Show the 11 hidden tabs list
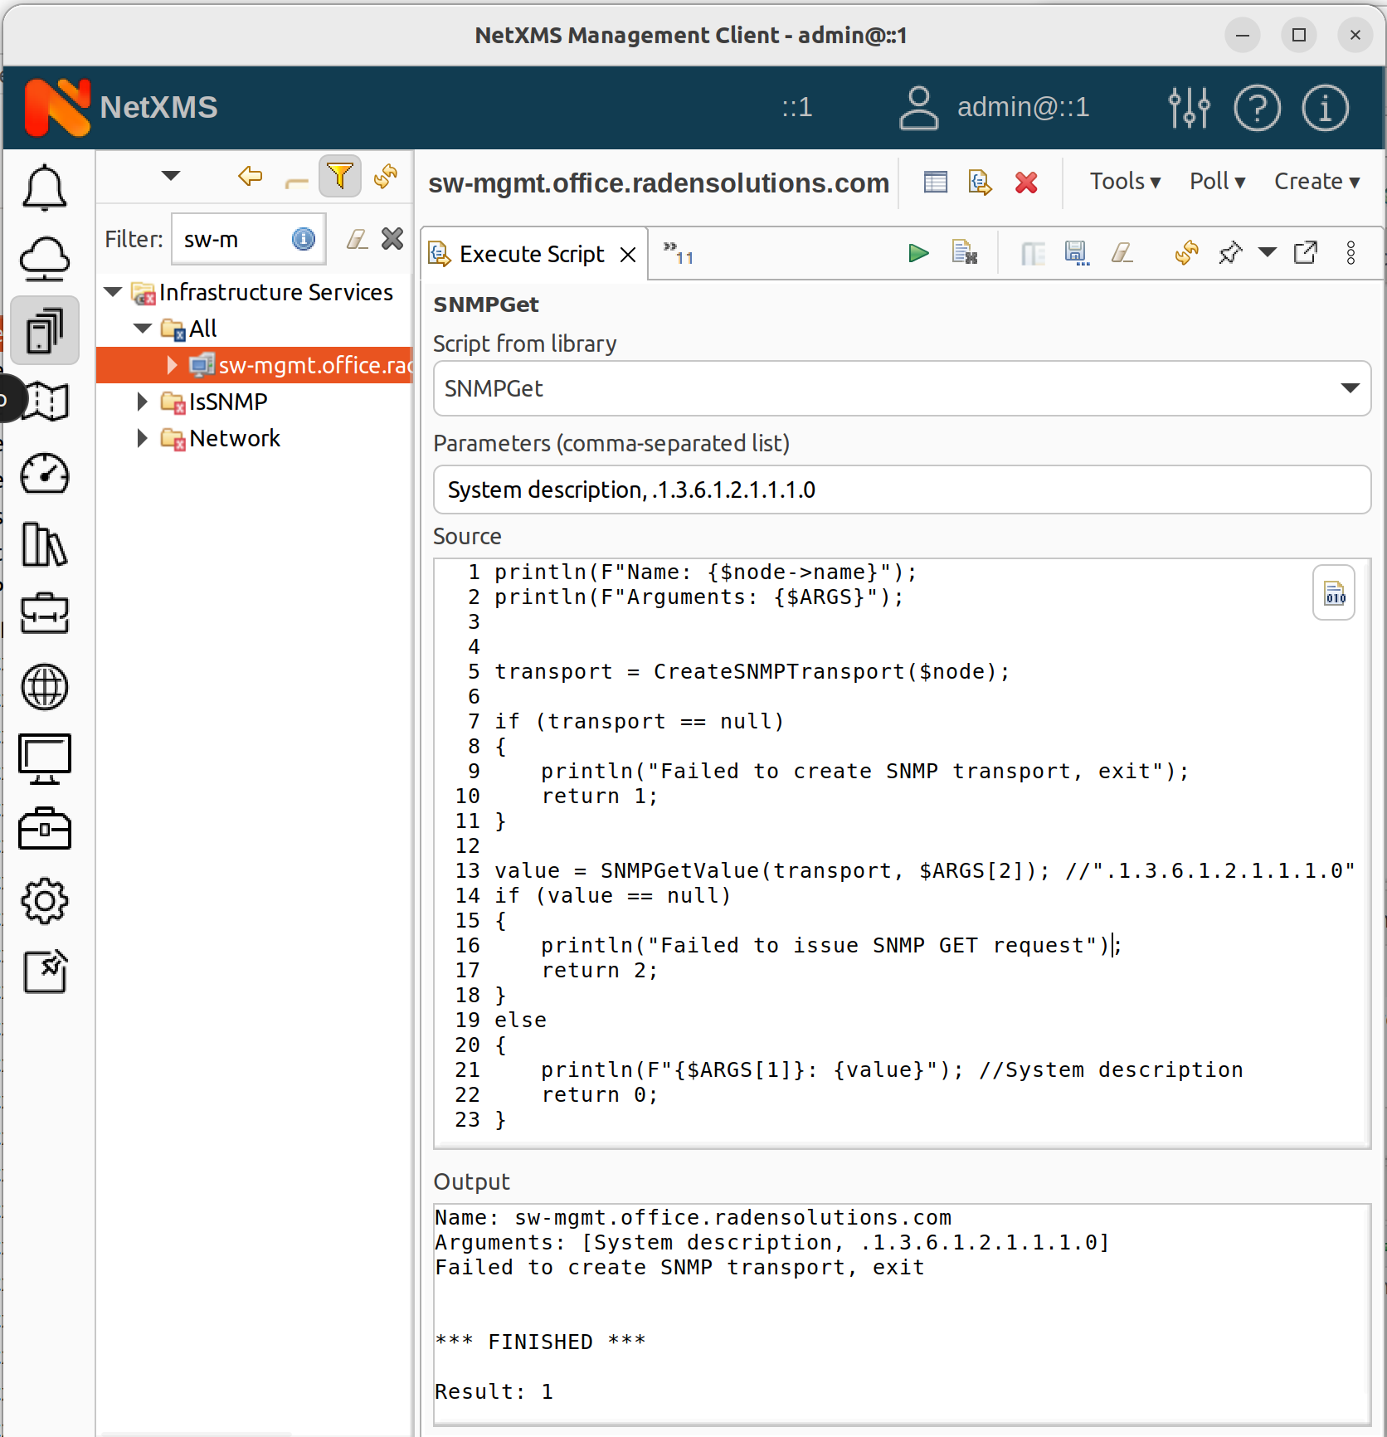Image resolution: width=1387 pixels, height=1437 pixels. (x=678, y=253)
